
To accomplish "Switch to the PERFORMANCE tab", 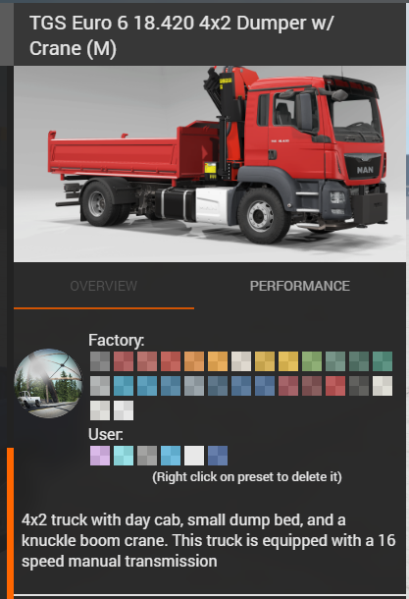I will (299, 286).
